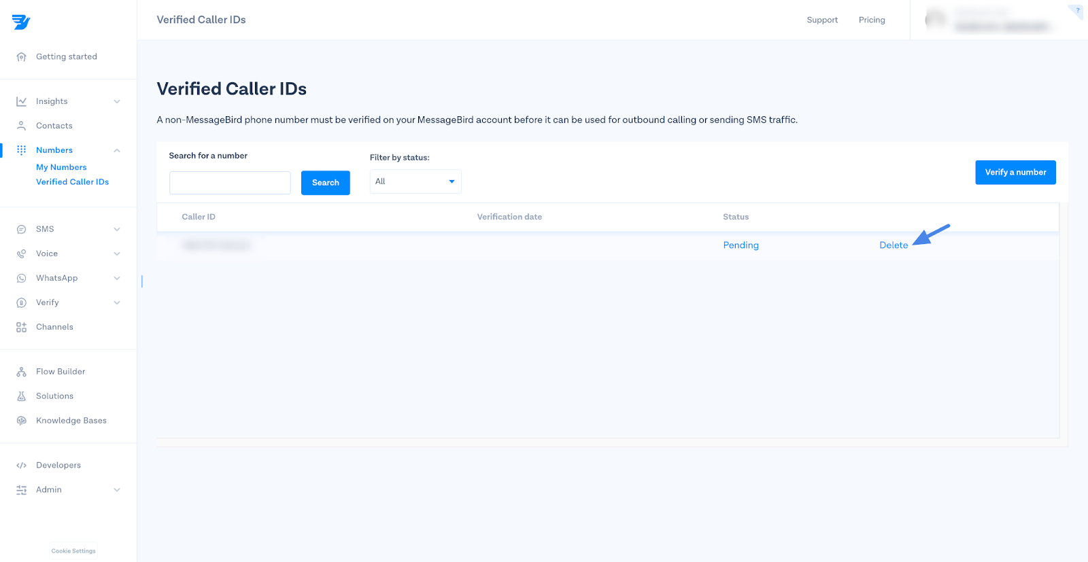Focus the Search for a number field

[230, 183]
